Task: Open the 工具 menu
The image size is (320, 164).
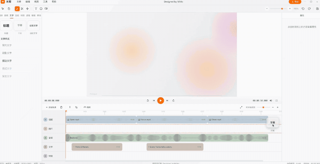Action: coord(45,2)
